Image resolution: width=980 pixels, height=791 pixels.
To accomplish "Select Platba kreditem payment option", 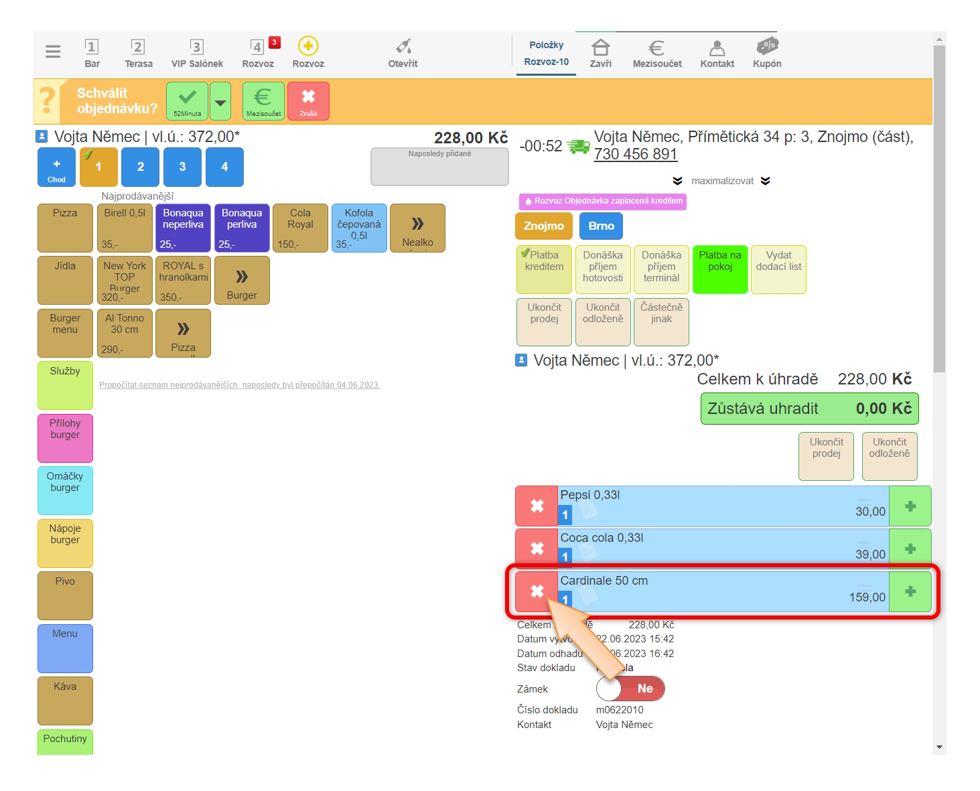I will (544, 269).
